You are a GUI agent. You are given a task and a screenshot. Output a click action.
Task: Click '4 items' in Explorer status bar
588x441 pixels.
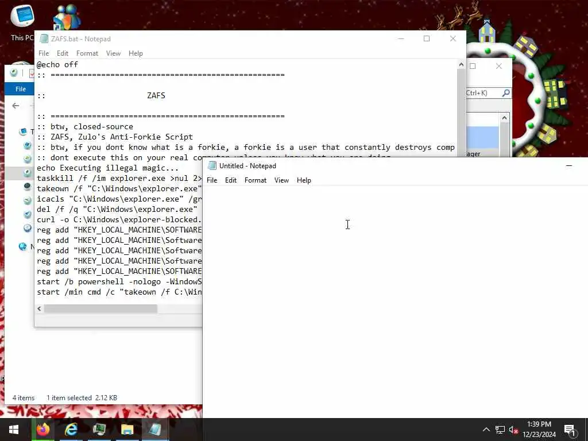pyautogui.click(x=23, y=397)
